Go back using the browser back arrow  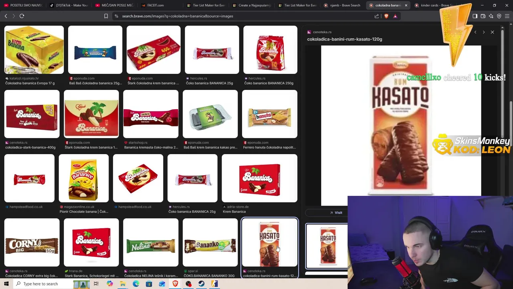click(6, 16)
